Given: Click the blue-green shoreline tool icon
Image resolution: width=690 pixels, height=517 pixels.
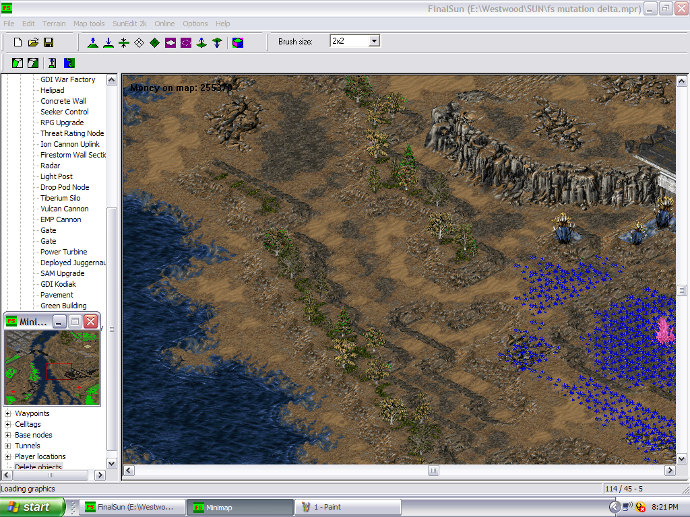Looking at the screenshot, I should pyautogui.click(x=69, y=63).
